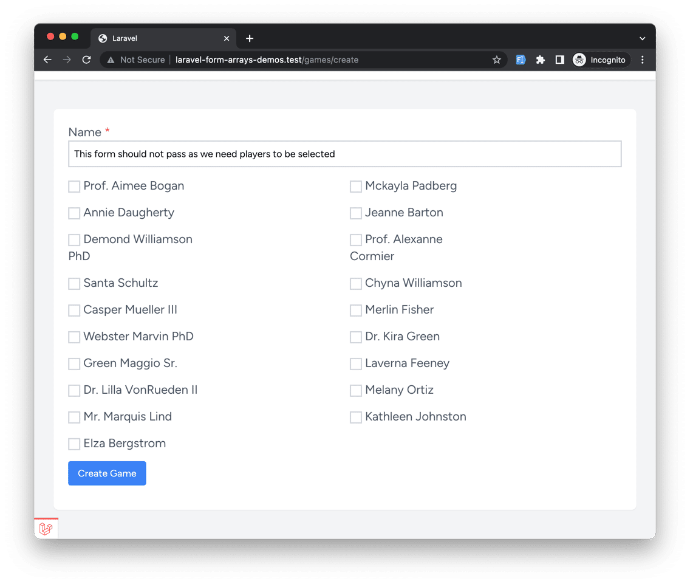The image size is (690, 584).
Task: Select the Mckayla Padberg checkbox
Action: point(356,187)
